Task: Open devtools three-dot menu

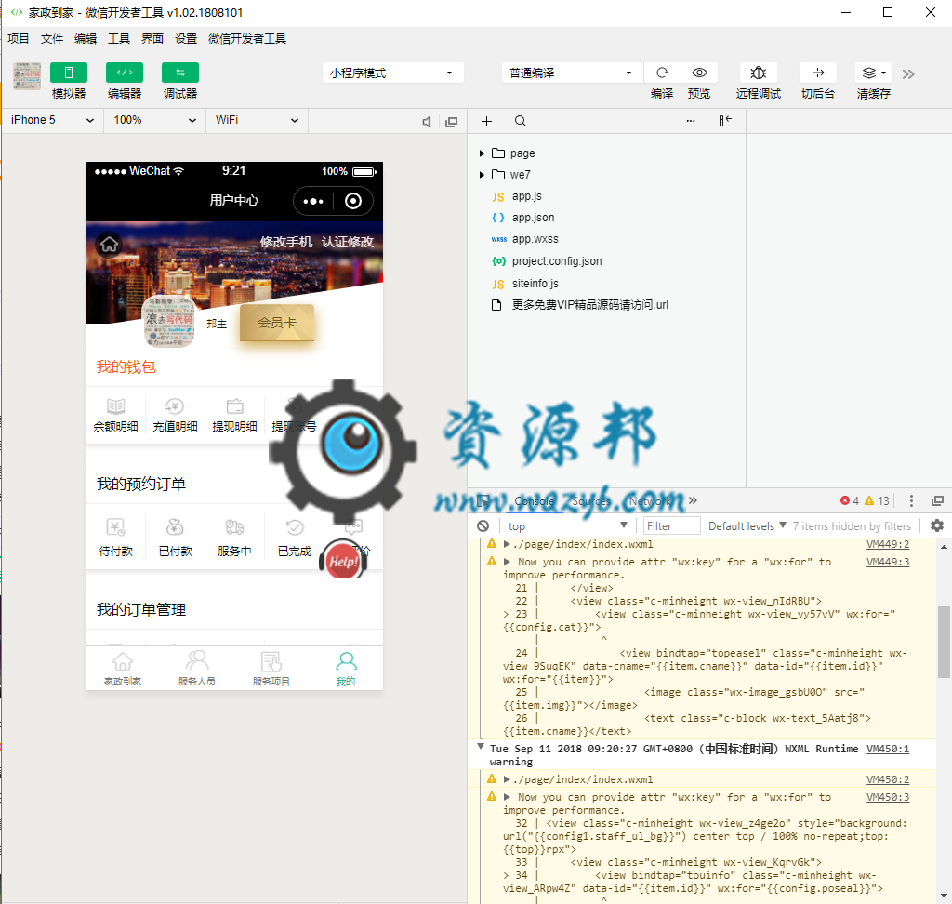Action: (x=911, y=500)
